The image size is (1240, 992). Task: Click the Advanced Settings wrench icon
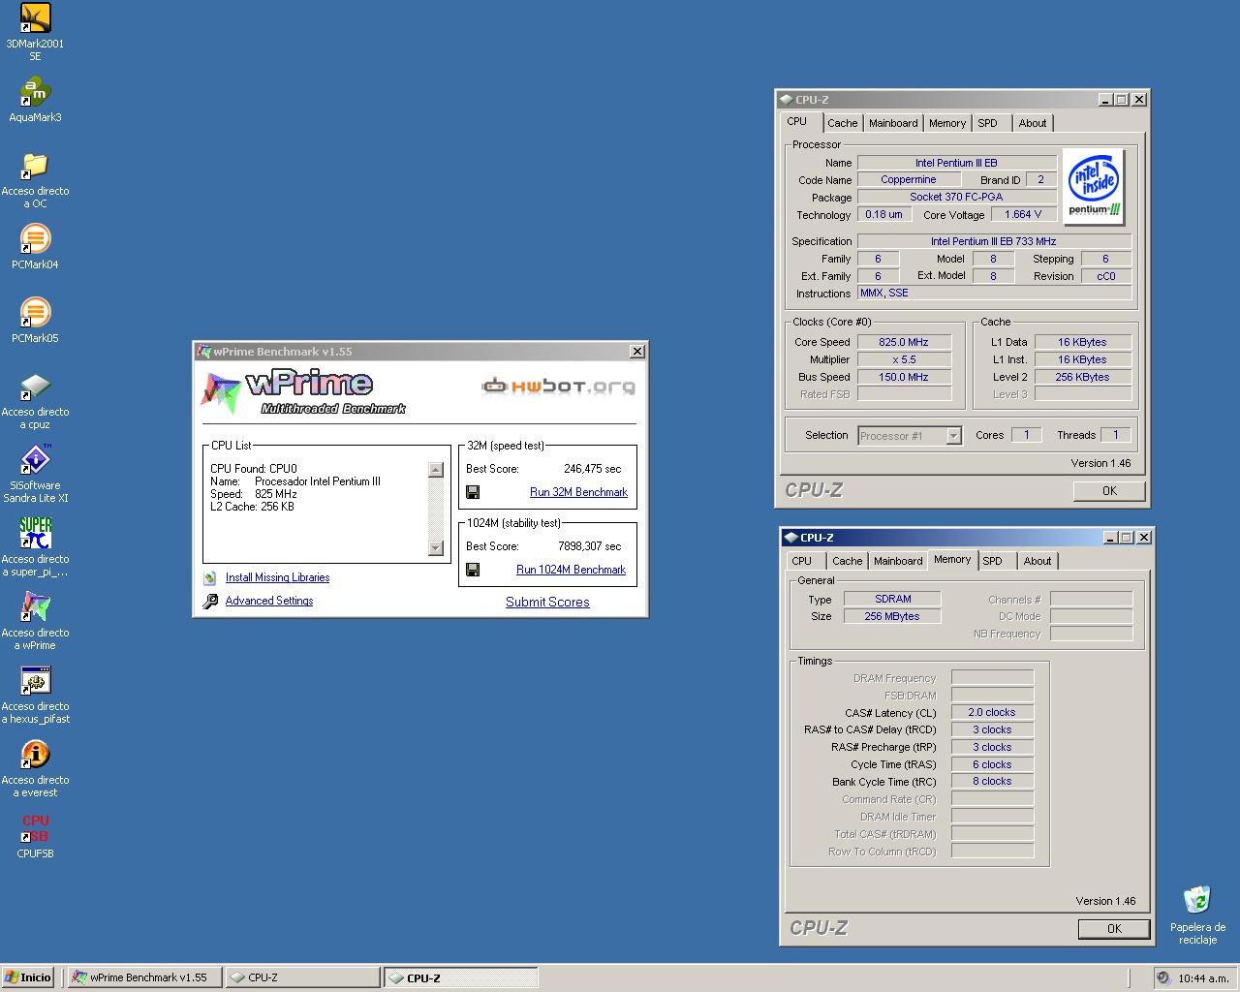click(210, 601)
